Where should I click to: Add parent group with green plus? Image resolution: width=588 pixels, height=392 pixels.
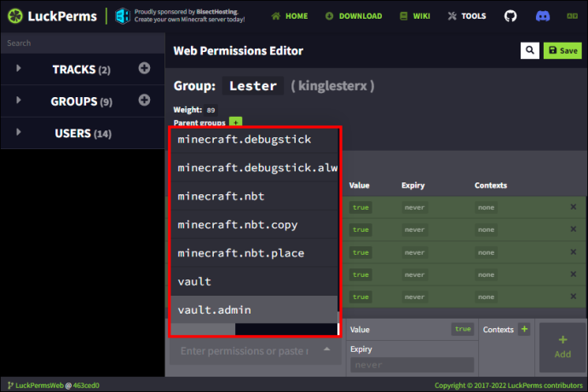coord(235,123)
